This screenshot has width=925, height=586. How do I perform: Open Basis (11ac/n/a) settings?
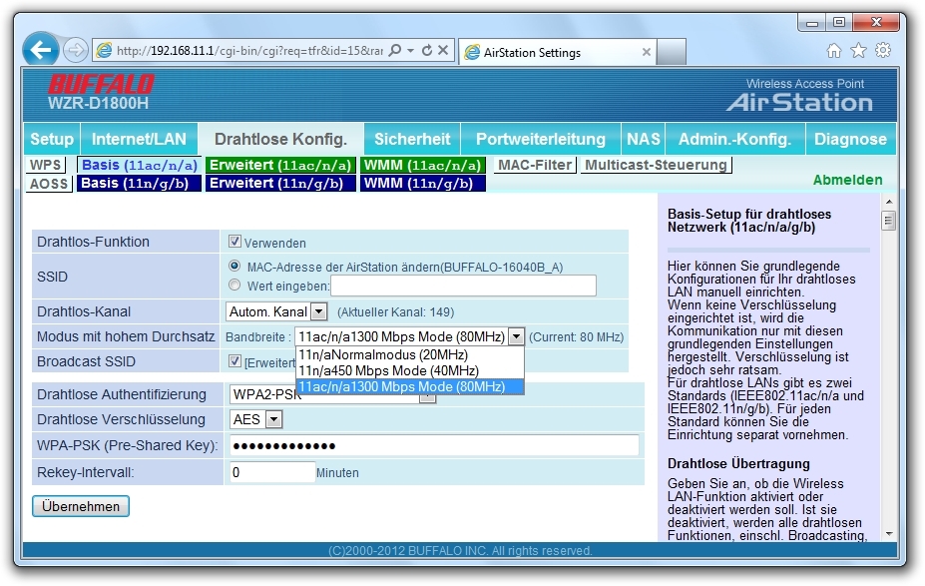(140, 165)
